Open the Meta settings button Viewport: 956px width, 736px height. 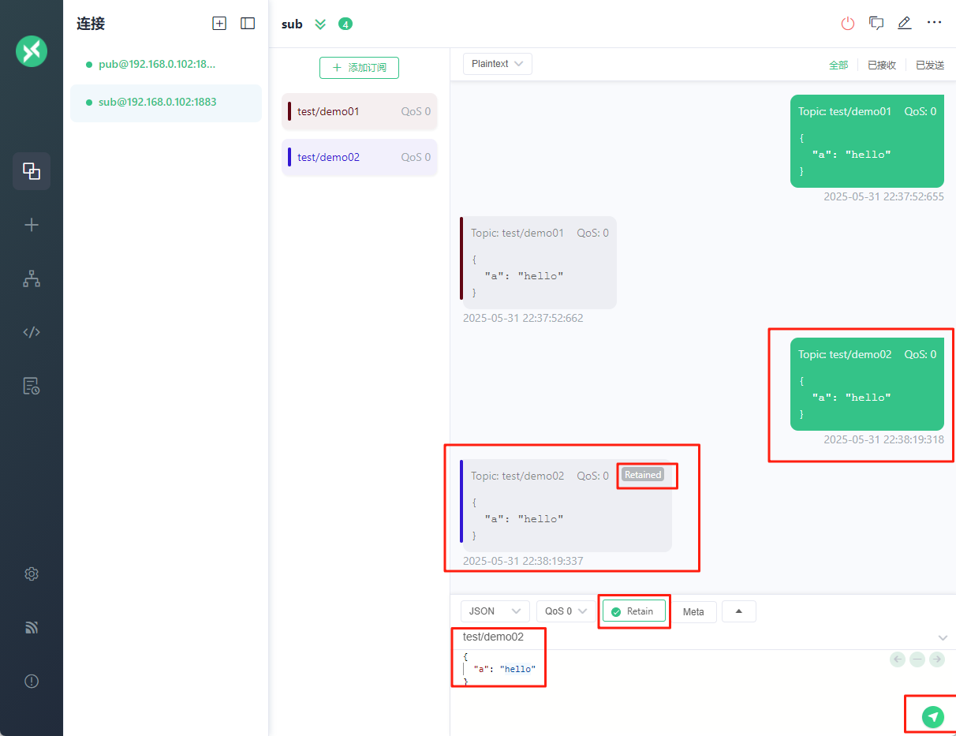(693, 612)
